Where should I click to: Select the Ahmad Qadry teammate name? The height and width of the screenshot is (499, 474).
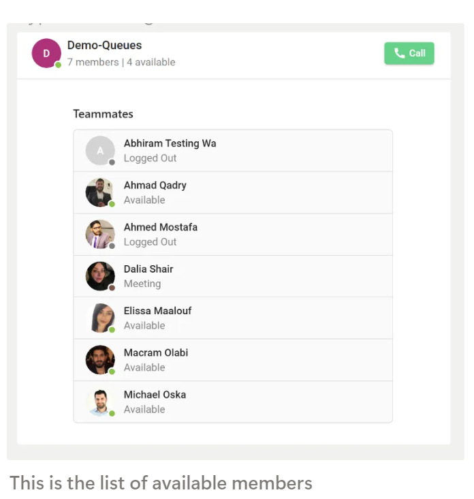155,185
